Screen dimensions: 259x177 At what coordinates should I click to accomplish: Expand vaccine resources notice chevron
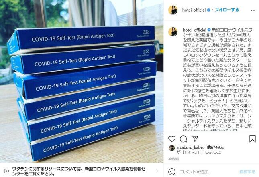pos(157,171)
